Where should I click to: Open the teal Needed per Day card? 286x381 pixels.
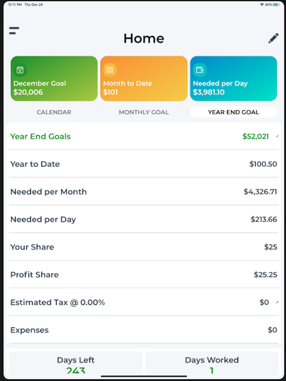(x=233, y=78)
